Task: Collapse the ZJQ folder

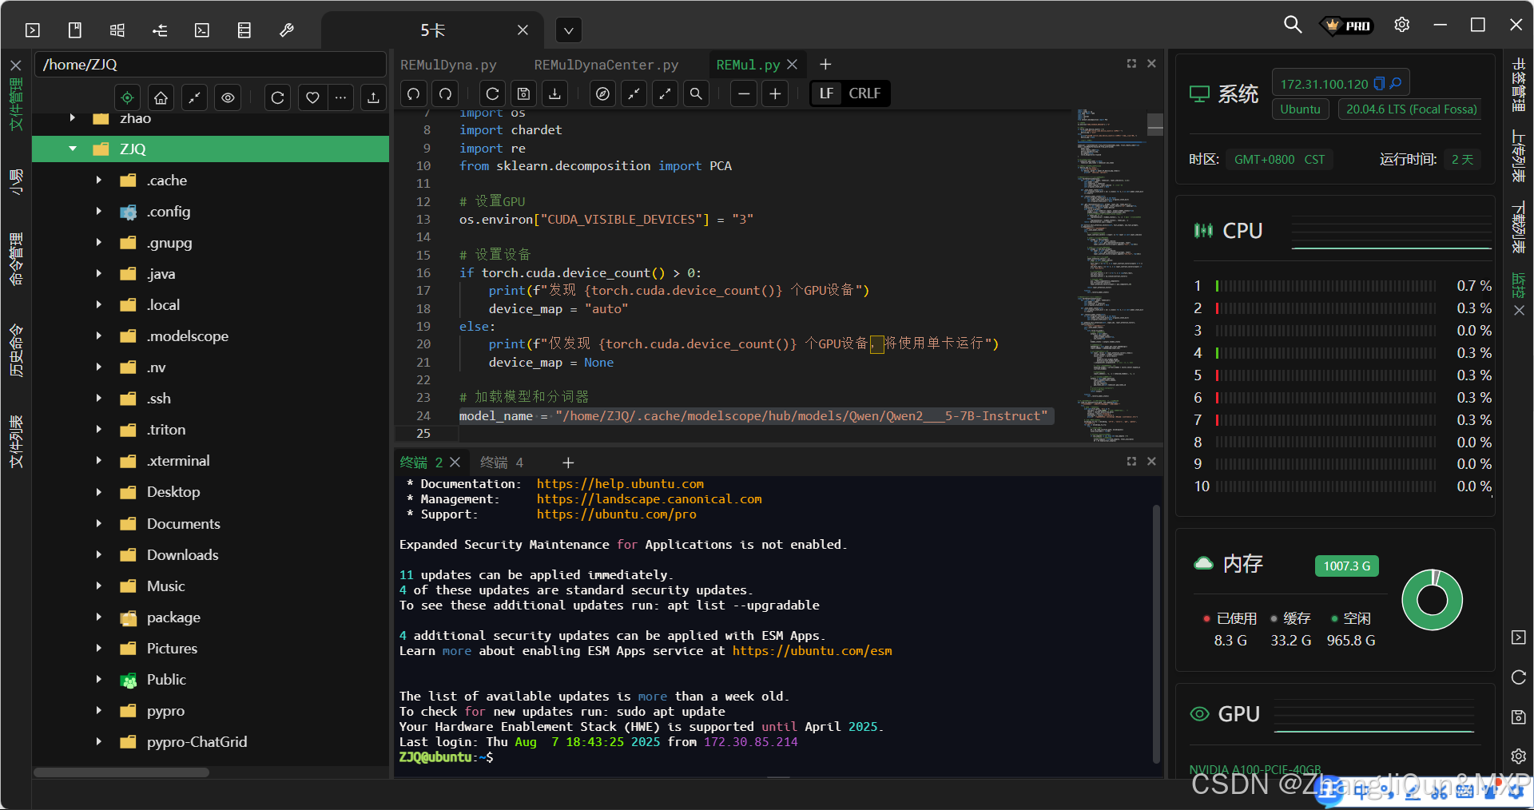Action: pyautogui.click(x=73, y=149)
